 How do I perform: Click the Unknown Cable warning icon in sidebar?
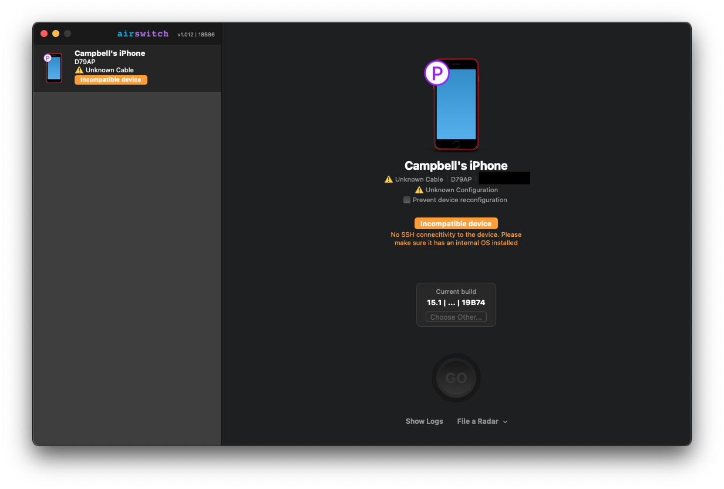(79, 70)
